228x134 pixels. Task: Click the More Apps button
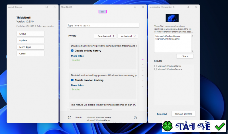pyautogui.click(x=30, y=47)
